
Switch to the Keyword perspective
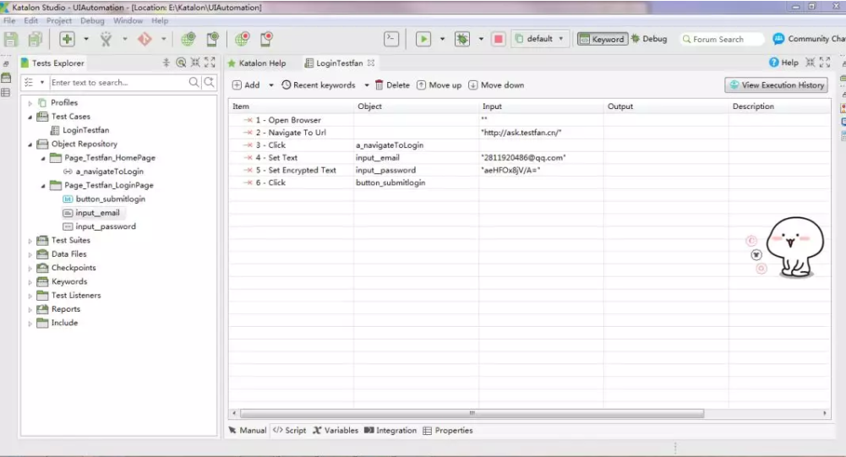pos(602,39)
